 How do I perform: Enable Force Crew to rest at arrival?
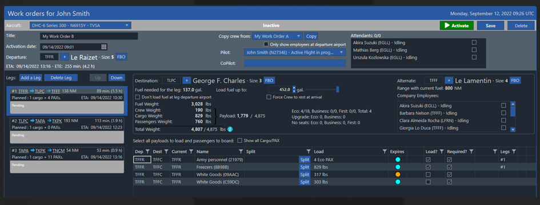click(269, 97)
